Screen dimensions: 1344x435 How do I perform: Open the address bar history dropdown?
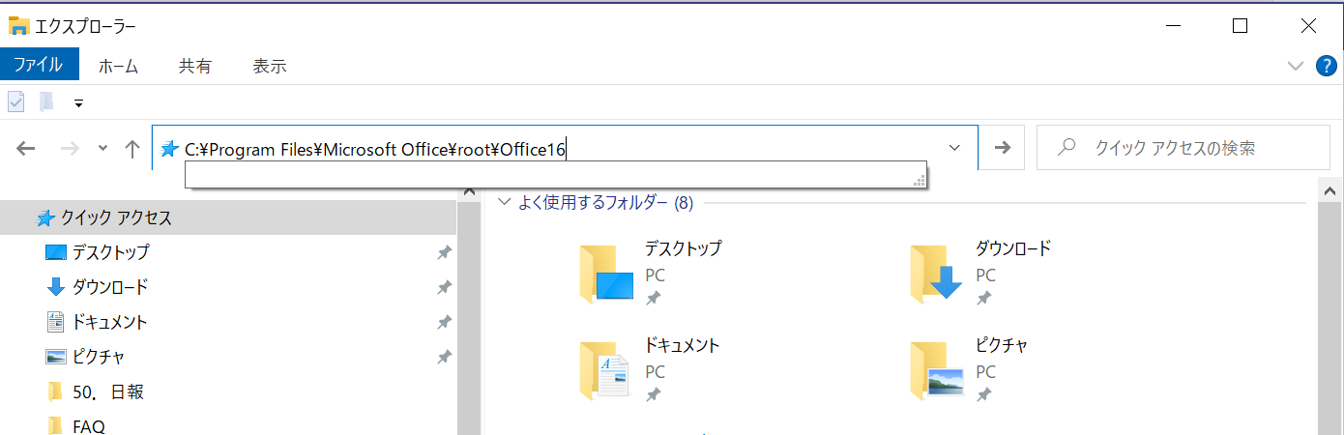(955, 148)
